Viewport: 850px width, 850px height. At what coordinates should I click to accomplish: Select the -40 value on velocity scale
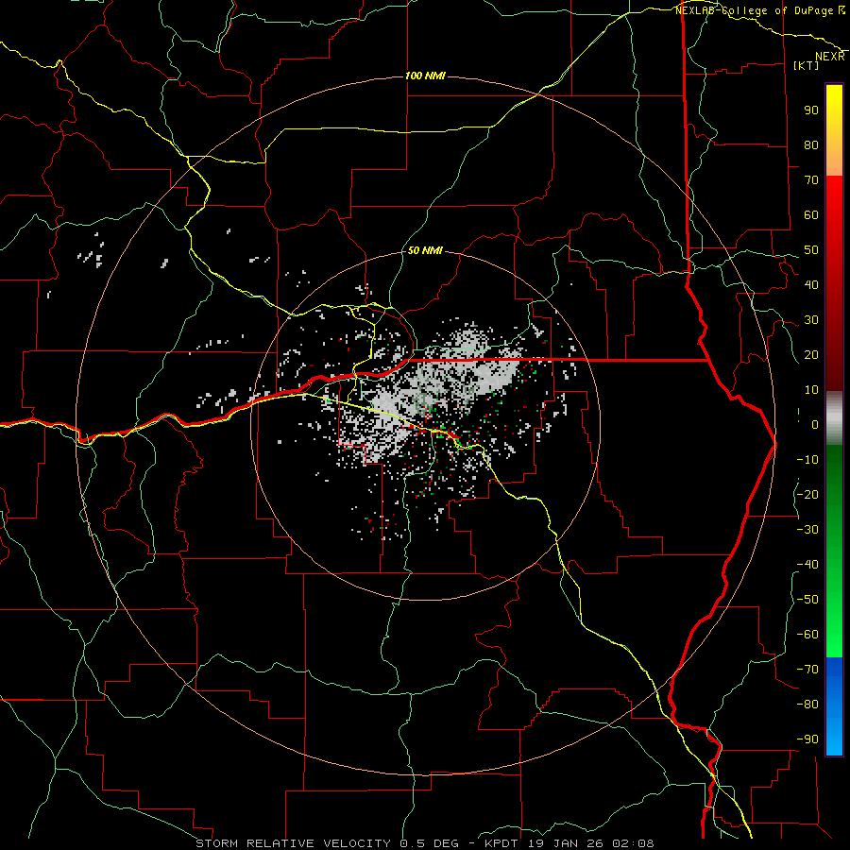[807, 565]
